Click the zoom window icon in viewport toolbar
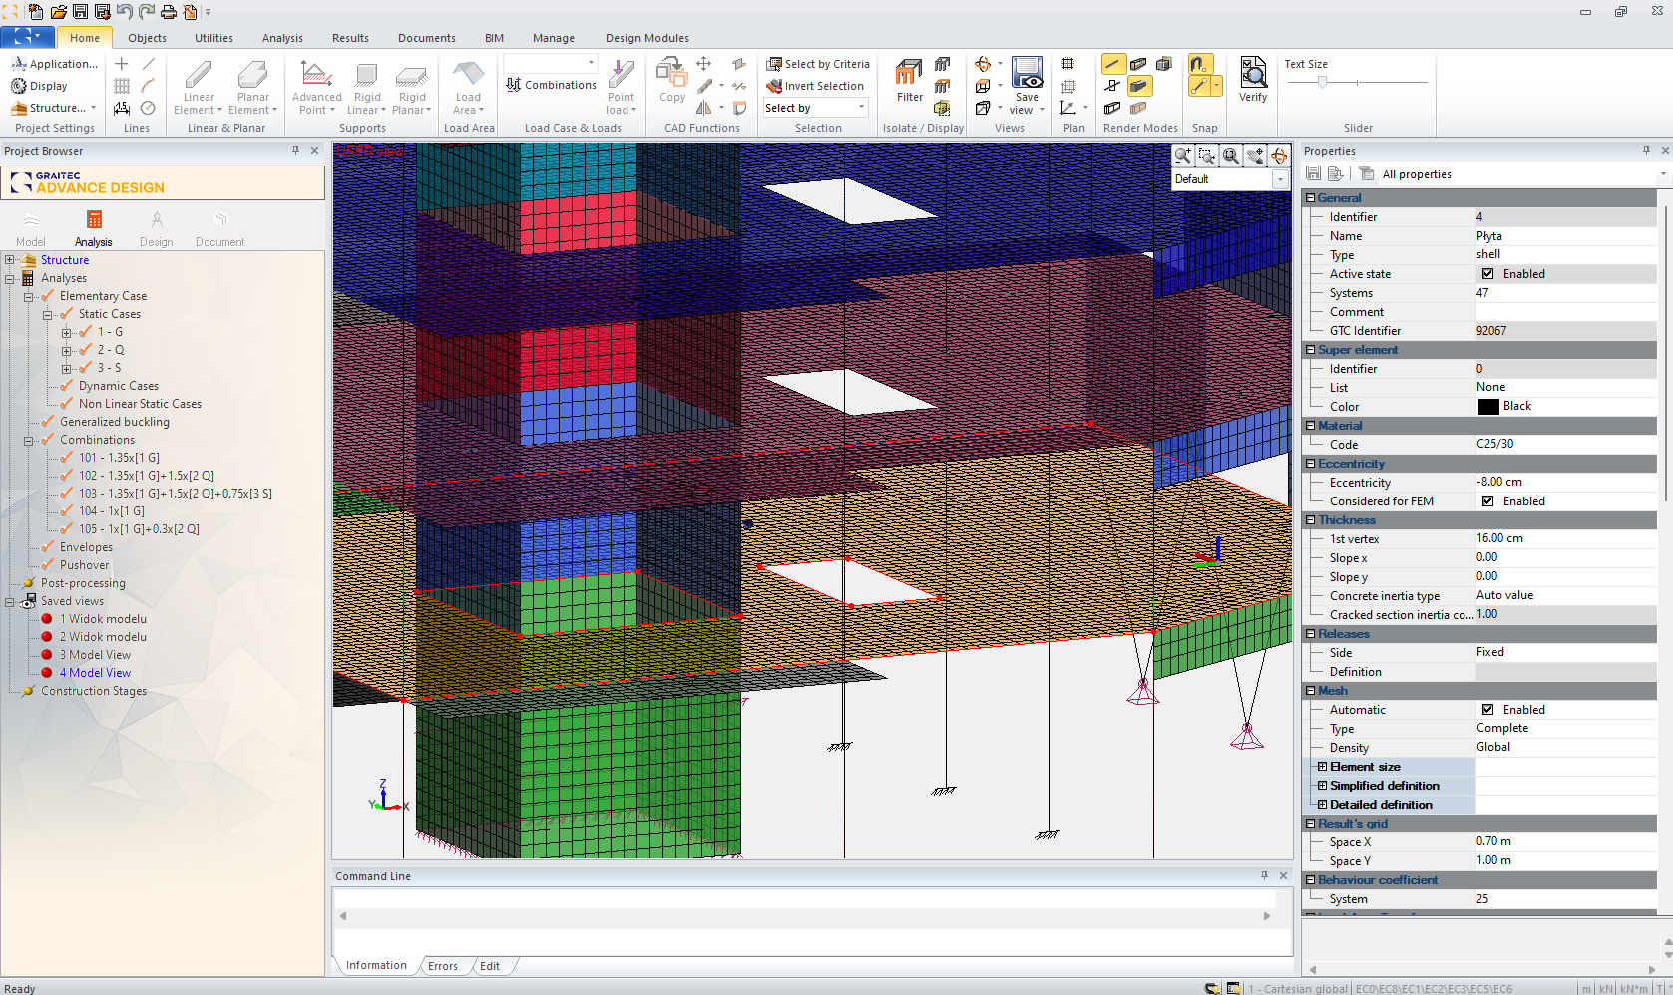 click(1207, 156)
